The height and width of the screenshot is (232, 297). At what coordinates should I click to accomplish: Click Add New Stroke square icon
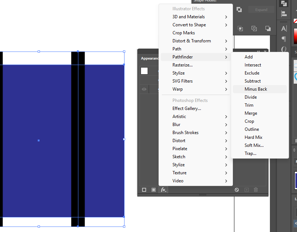coord(144,190)
